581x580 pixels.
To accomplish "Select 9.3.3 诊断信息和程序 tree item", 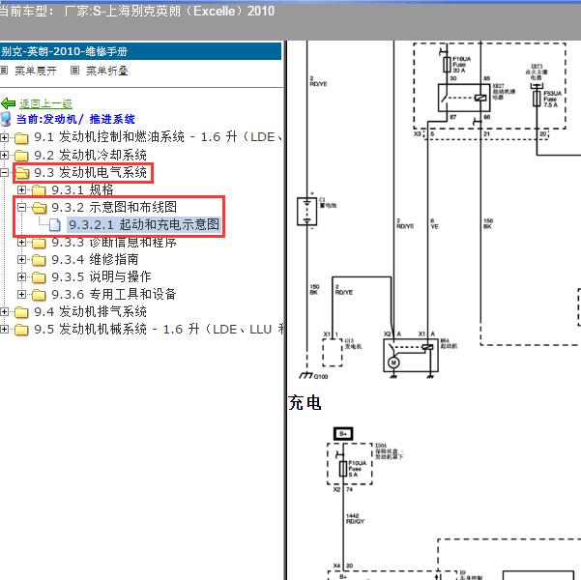I will tap(114, 242).
